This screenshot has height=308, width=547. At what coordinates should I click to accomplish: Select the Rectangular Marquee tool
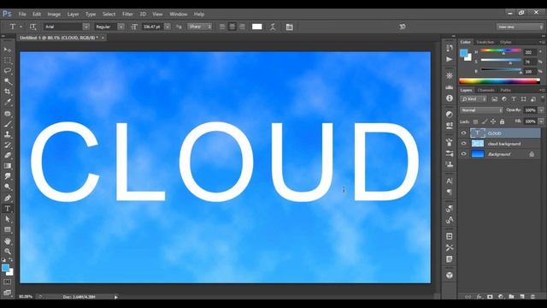[x=8, y=60]
